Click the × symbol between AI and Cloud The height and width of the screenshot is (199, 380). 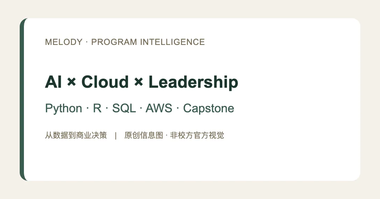(x=71, y=82)
